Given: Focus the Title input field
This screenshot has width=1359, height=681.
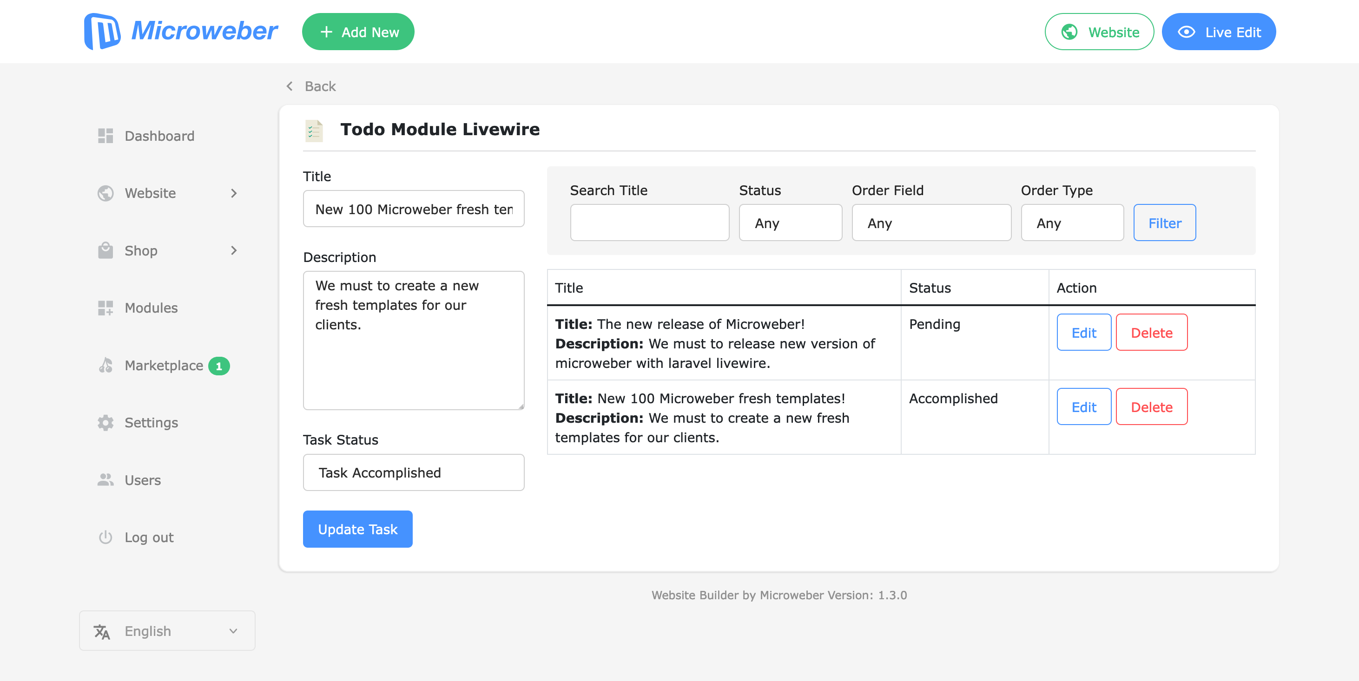Looking at the screenshot, I should (x=414, y=209).
